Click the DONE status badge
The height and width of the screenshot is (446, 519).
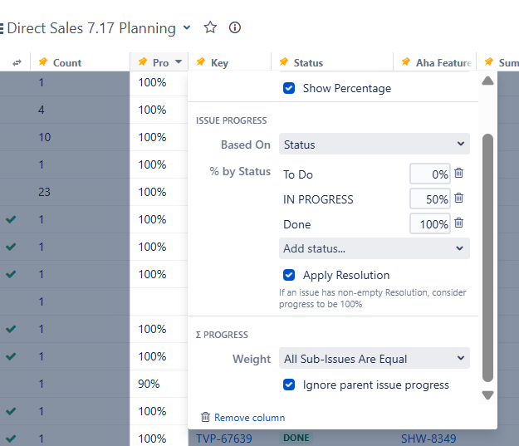point(296,438)
